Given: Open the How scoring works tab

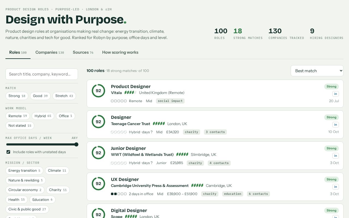Looking at the screenshot, I should point(120,52).
